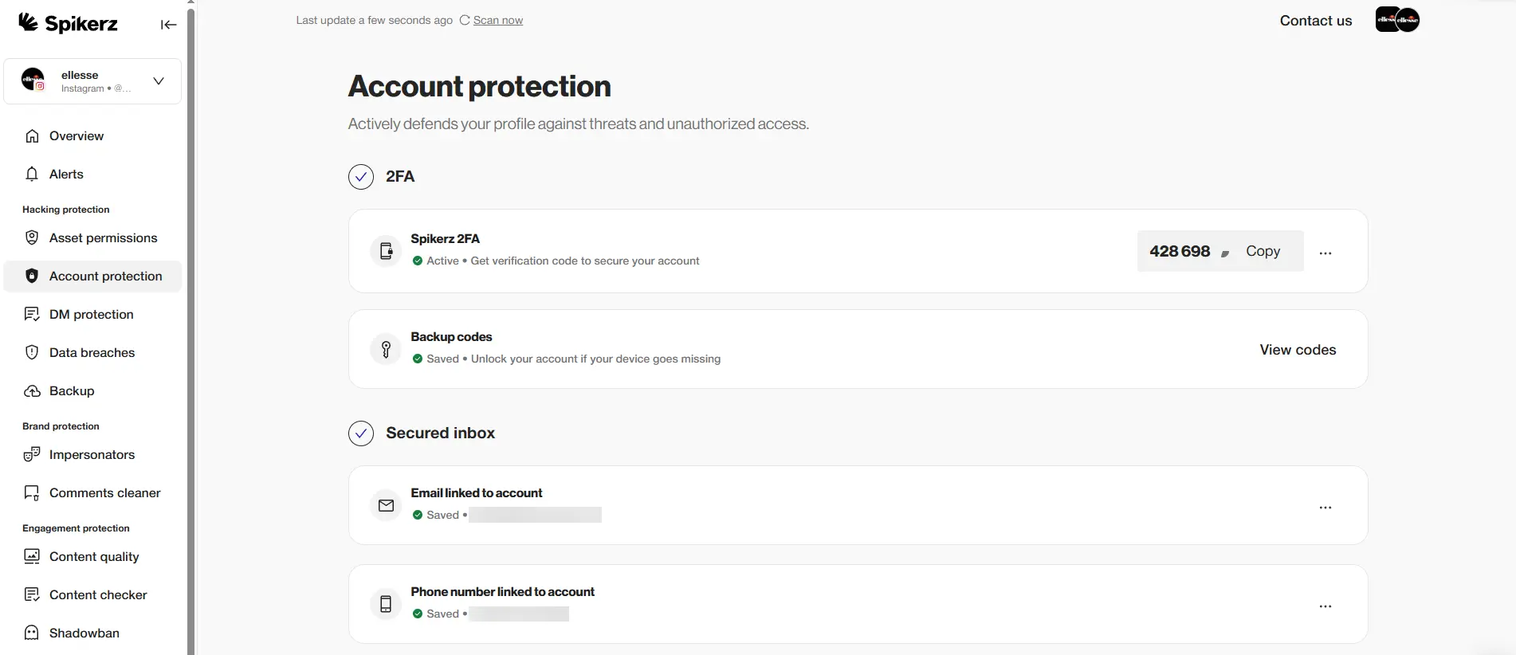Click Scan now to refresh

(497, 20)
